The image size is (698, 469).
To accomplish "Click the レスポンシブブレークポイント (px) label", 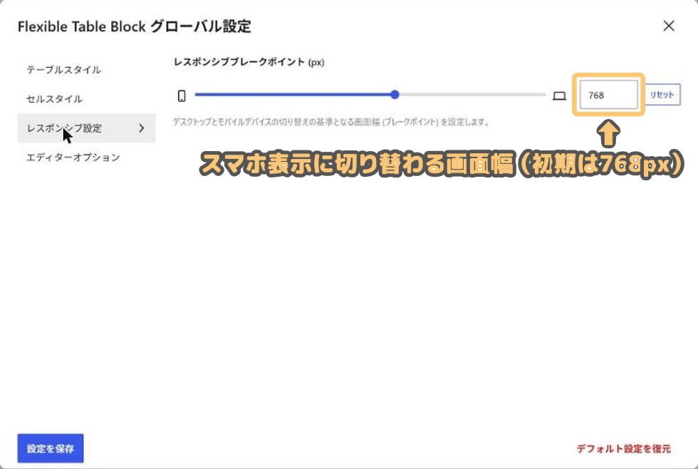I will tap(249, 62).
